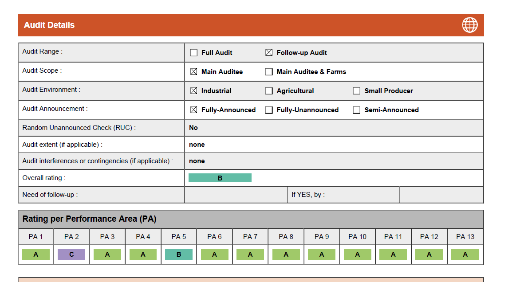Check the Fully-Unannounced option
This screenshot has height=282, width=516.
click(269, 110)
